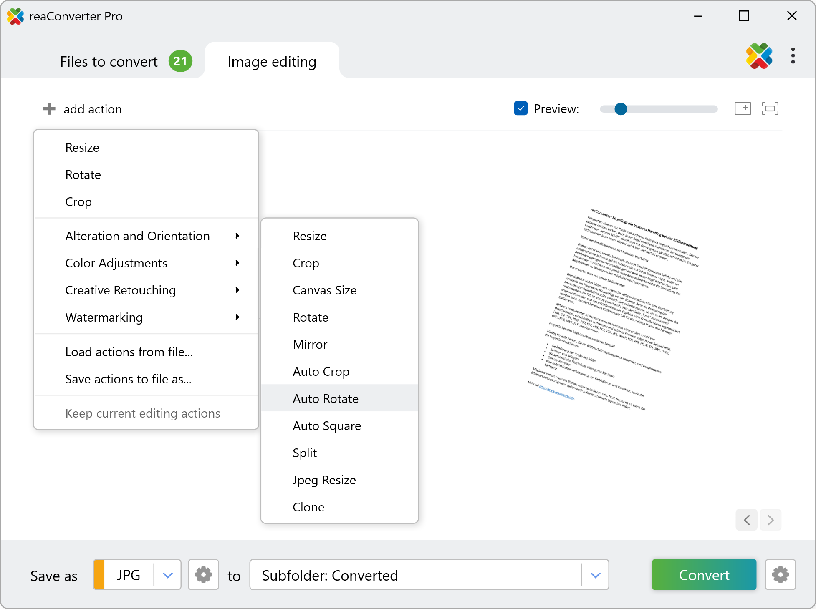
Task: Choose Auto Rotate from submenu
Action: (x=326, y=399)
